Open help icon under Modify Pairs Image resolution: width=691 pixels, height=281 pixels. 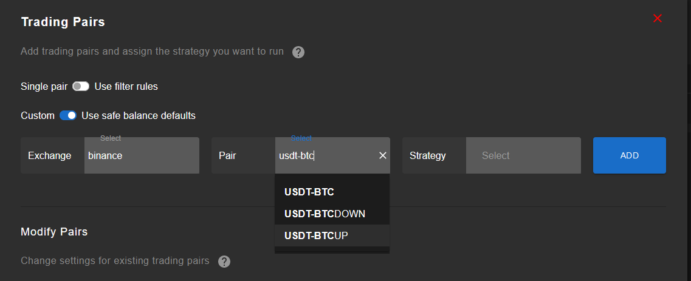click(224, 262)
